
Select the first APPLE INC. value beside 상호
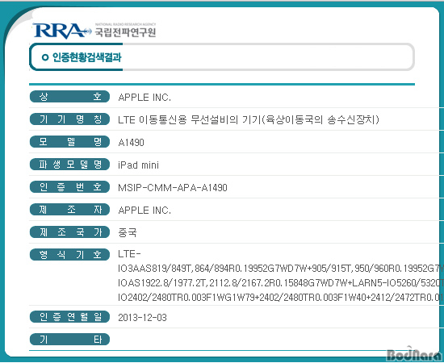tap(145, 98)
